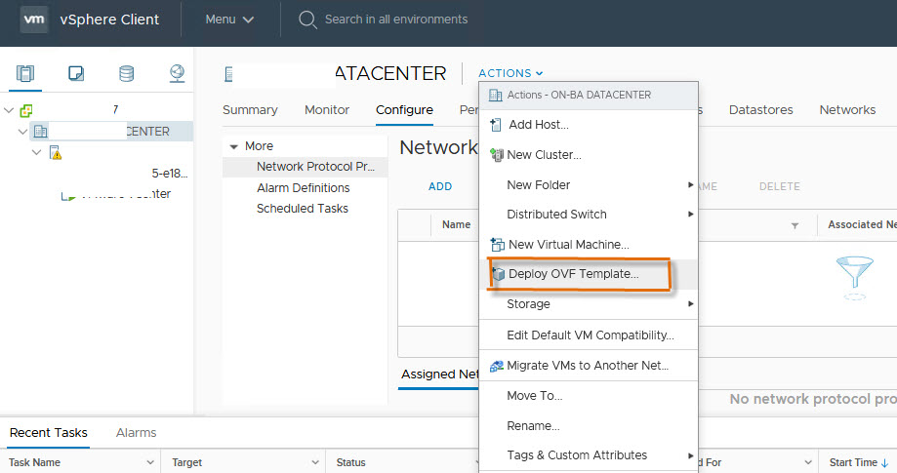Click the vSphere Client vm logo
Screen dimensions: 897x473
pyautogui.click(x=34, y=20)
